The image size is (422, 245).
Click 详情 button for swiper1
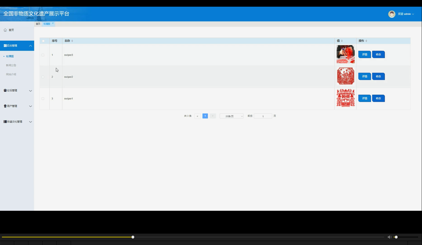(365, 98)
